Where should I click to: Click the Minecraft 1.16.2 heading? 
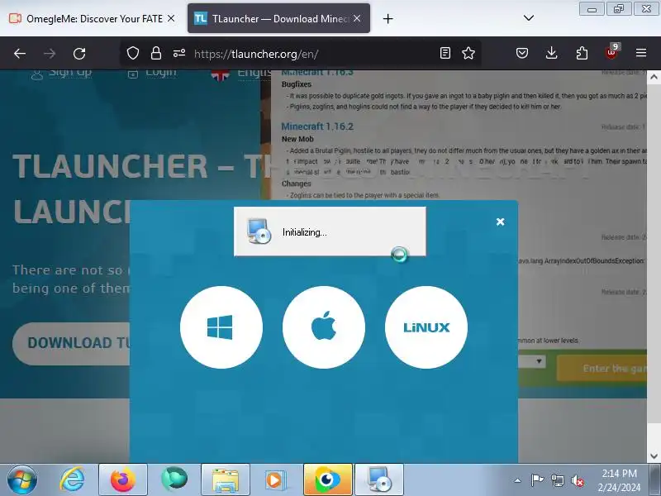click(x=317, y=126)
